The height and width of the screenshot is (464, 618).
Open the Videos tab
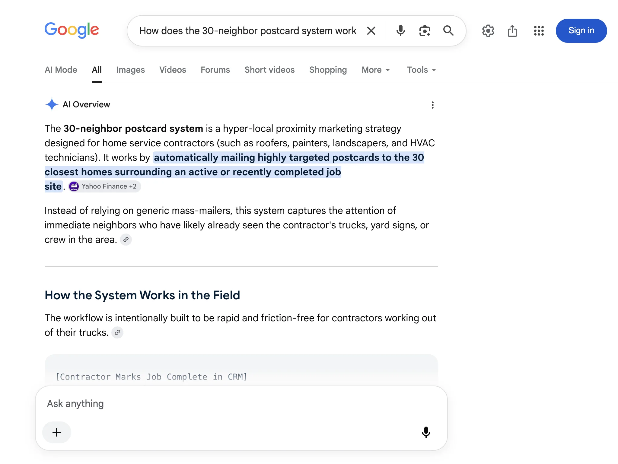(173, 70)
